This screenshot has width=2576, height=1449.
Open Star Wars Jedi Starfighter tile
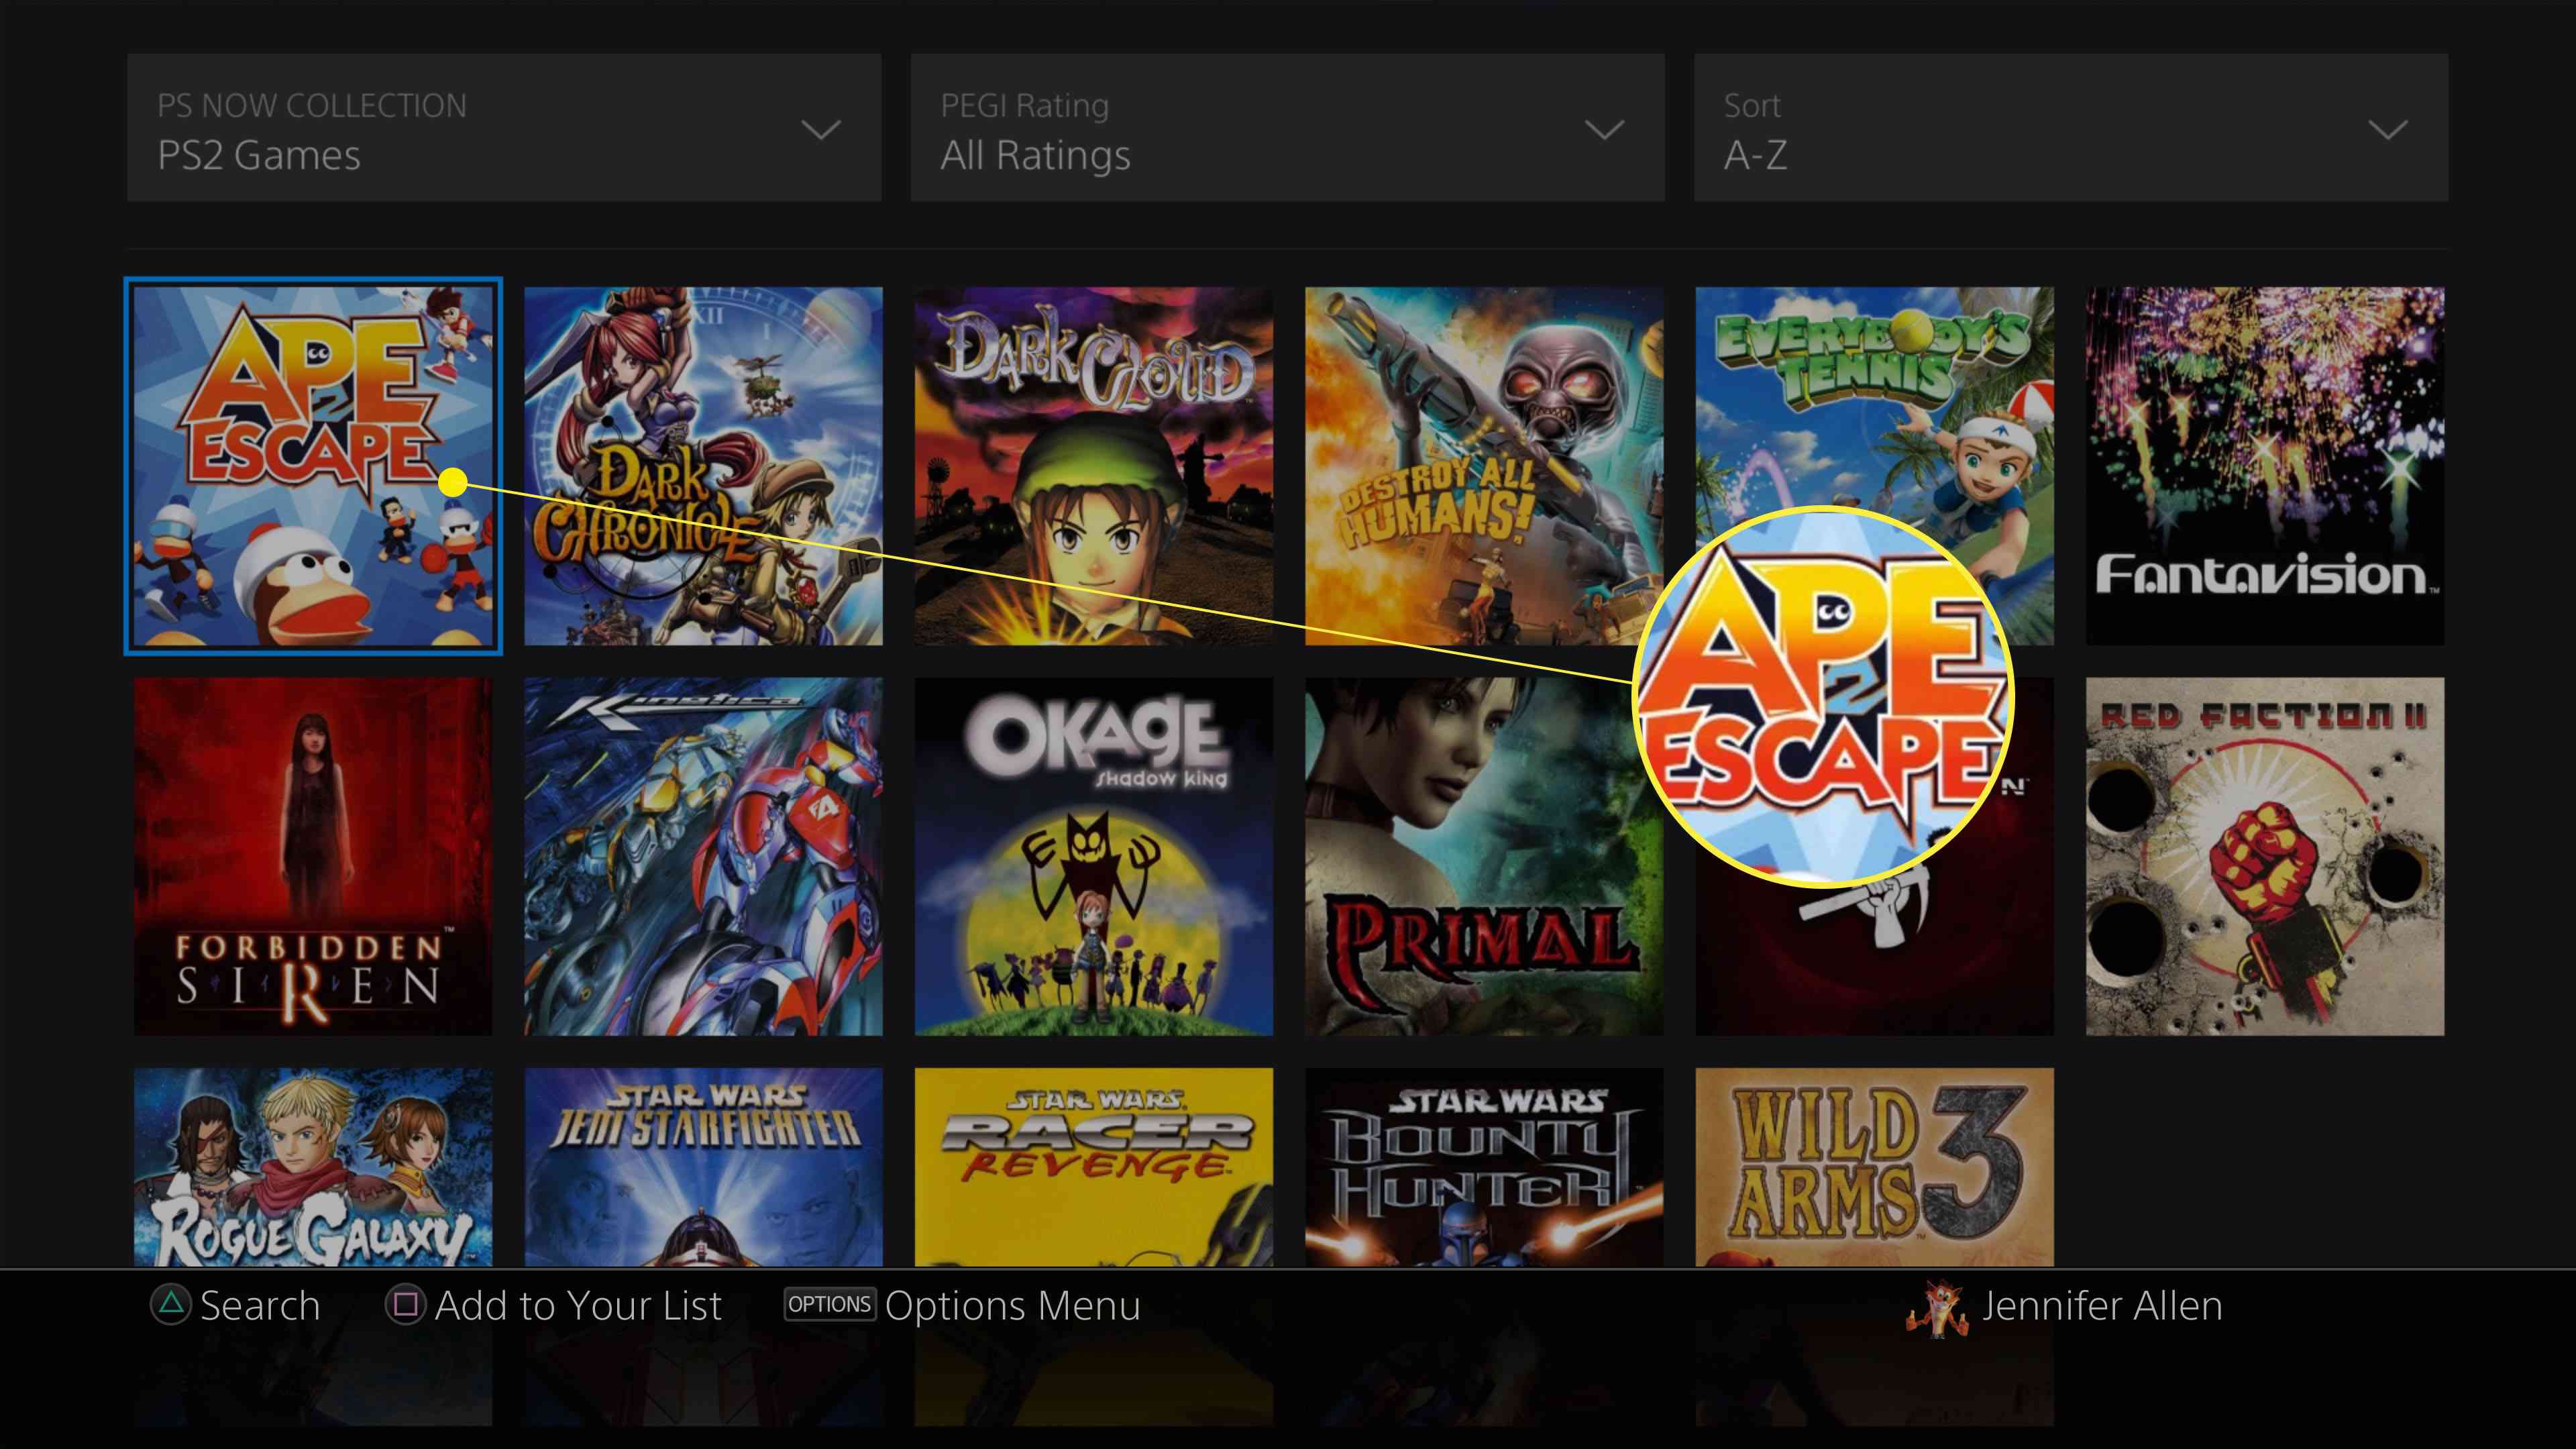pos(703,1167)
